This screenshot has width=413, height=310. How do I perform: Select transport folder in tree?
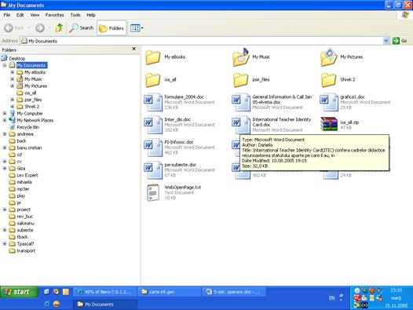point(26,250)
